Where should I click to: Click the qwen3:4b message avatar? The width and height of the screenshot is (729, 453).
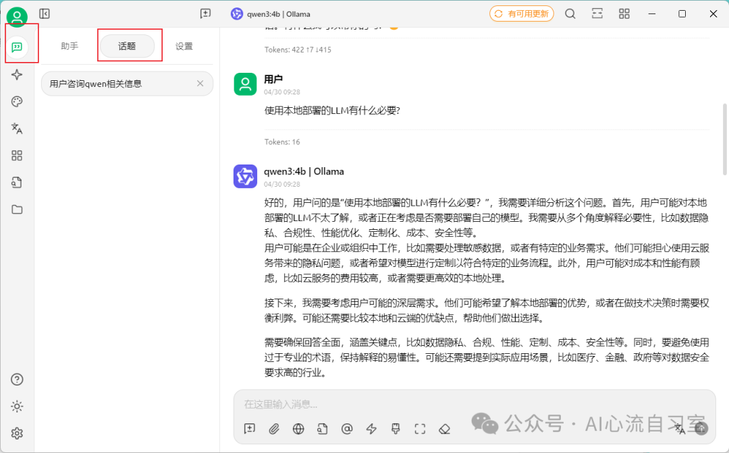click(x=245, y=176)
